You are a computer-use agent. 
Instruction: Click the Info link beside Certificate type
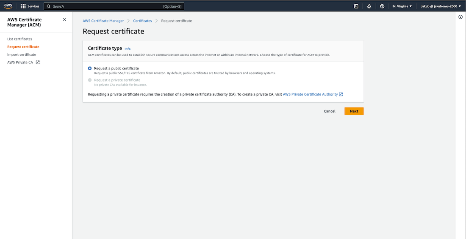coord(128,49)
